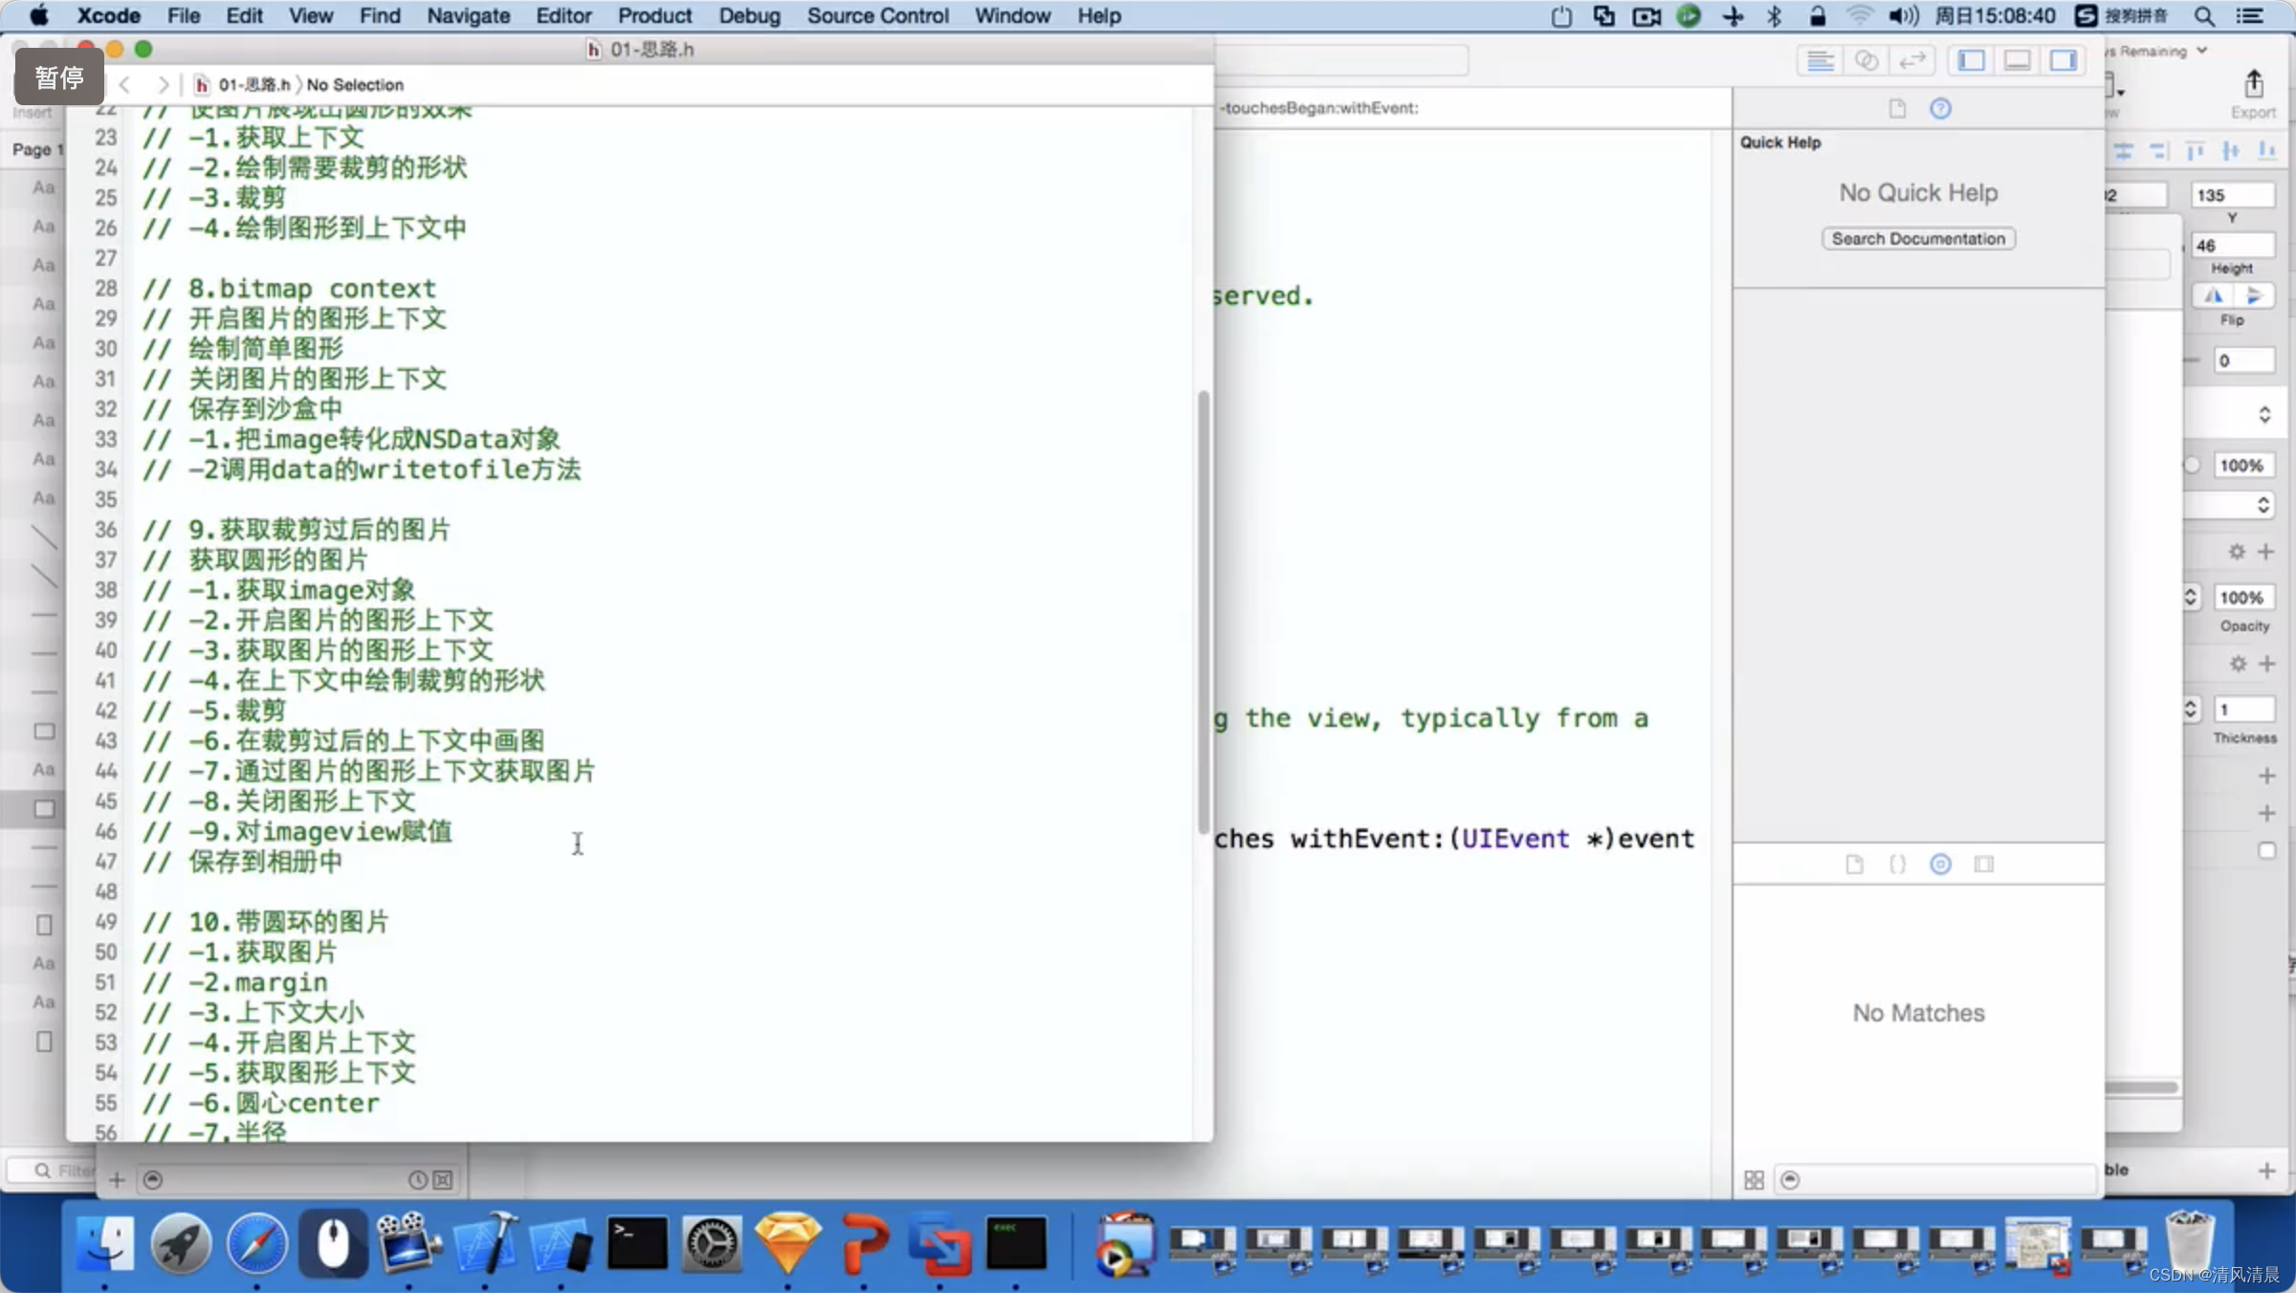Select the Navigate menu item
The image size is (2296, 1293).
[467, 15]
